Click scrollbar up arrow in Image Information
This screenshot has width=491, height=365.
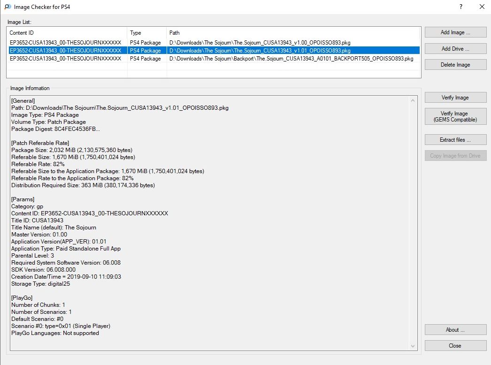(x=413, y=100)
